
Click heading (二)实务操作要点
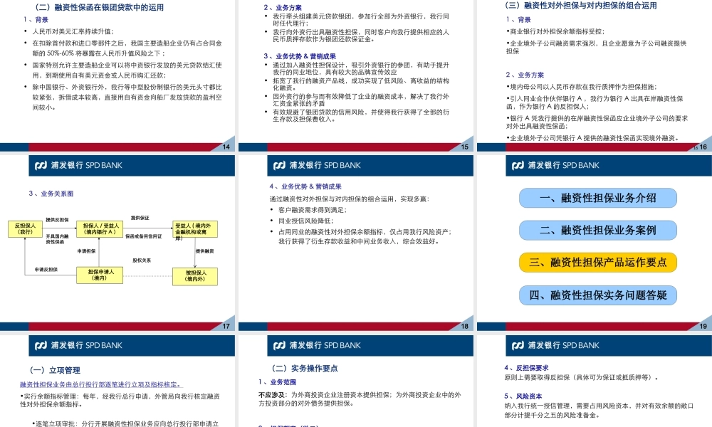tap(305, 369)
